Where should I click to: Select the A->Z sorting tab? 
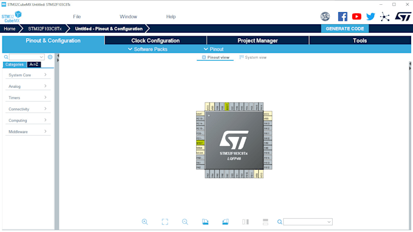34,64
